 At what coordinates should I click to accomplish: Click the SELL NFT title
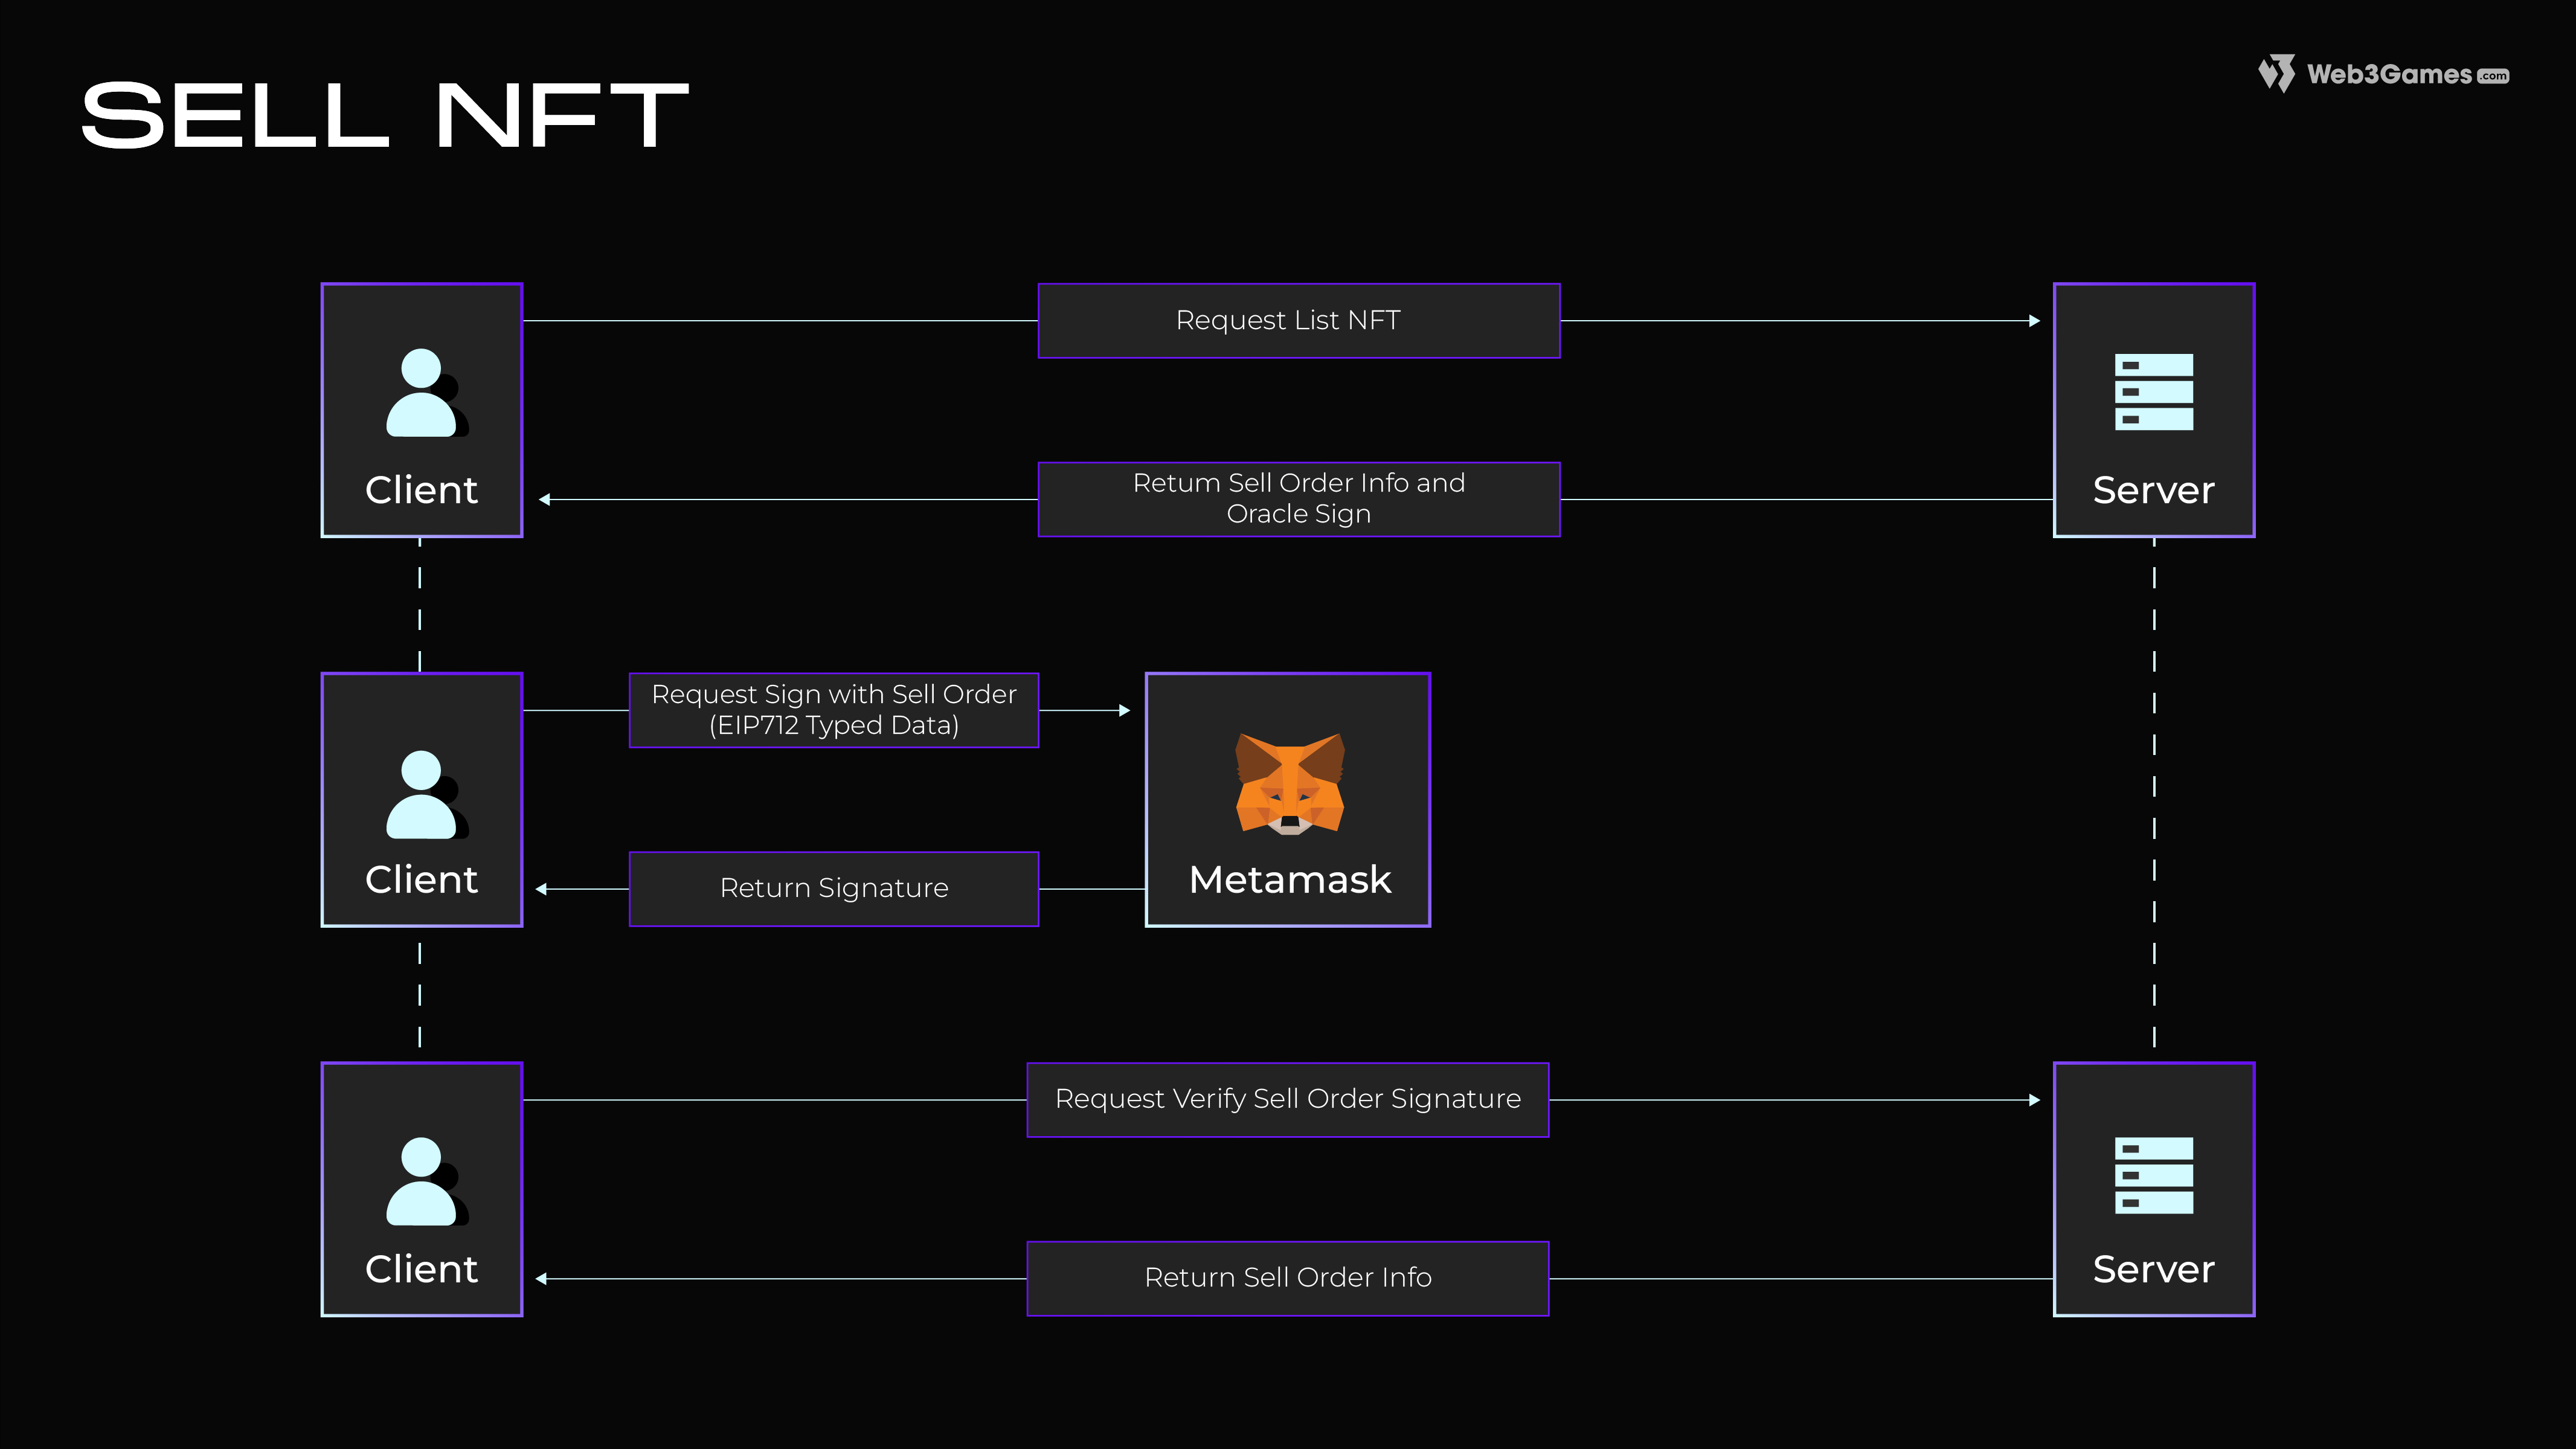(x=384, y=116)
